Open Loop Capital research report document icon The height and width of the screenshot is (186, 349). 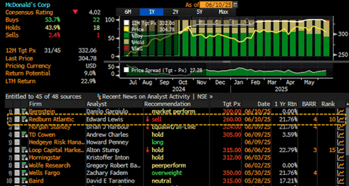(24, 150)
